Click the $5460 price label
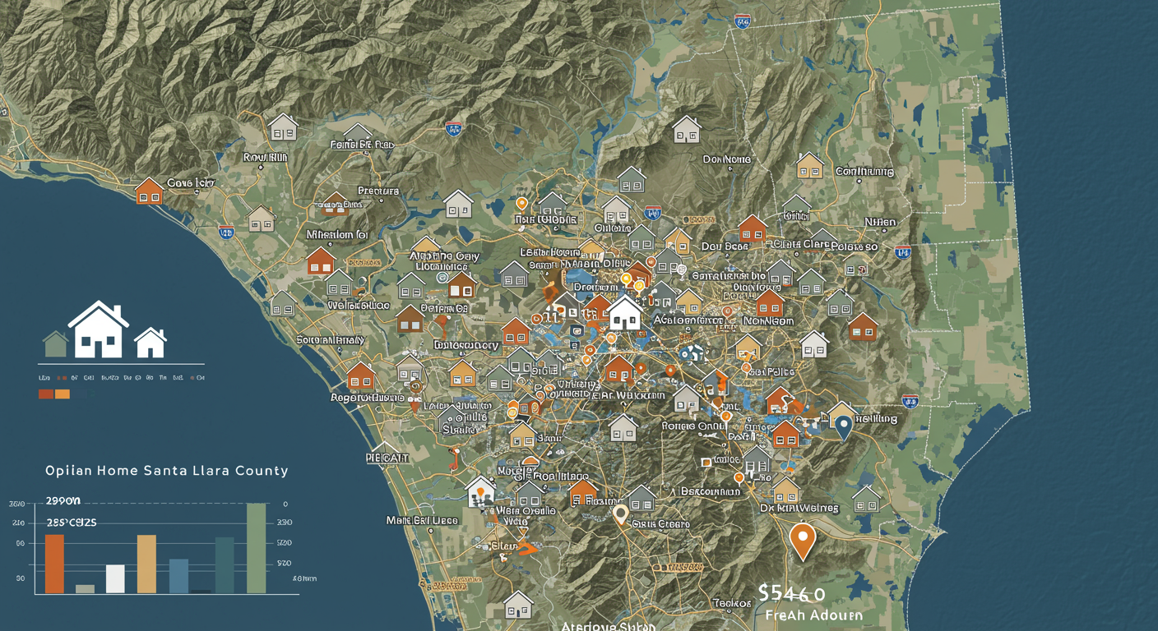Screen dimensions: 1158x631 click(x=792, y=593)
